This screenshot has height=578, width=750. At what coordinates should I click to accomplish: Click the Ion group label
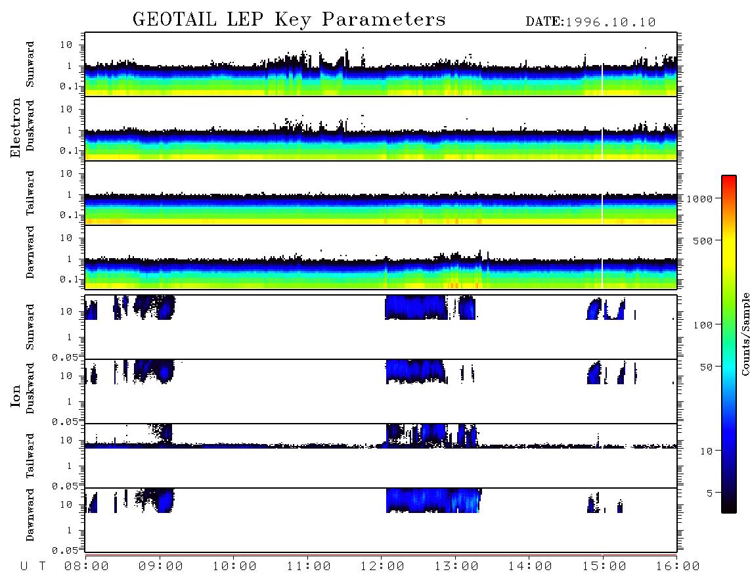pyautogui.click(x=16, y=395)
